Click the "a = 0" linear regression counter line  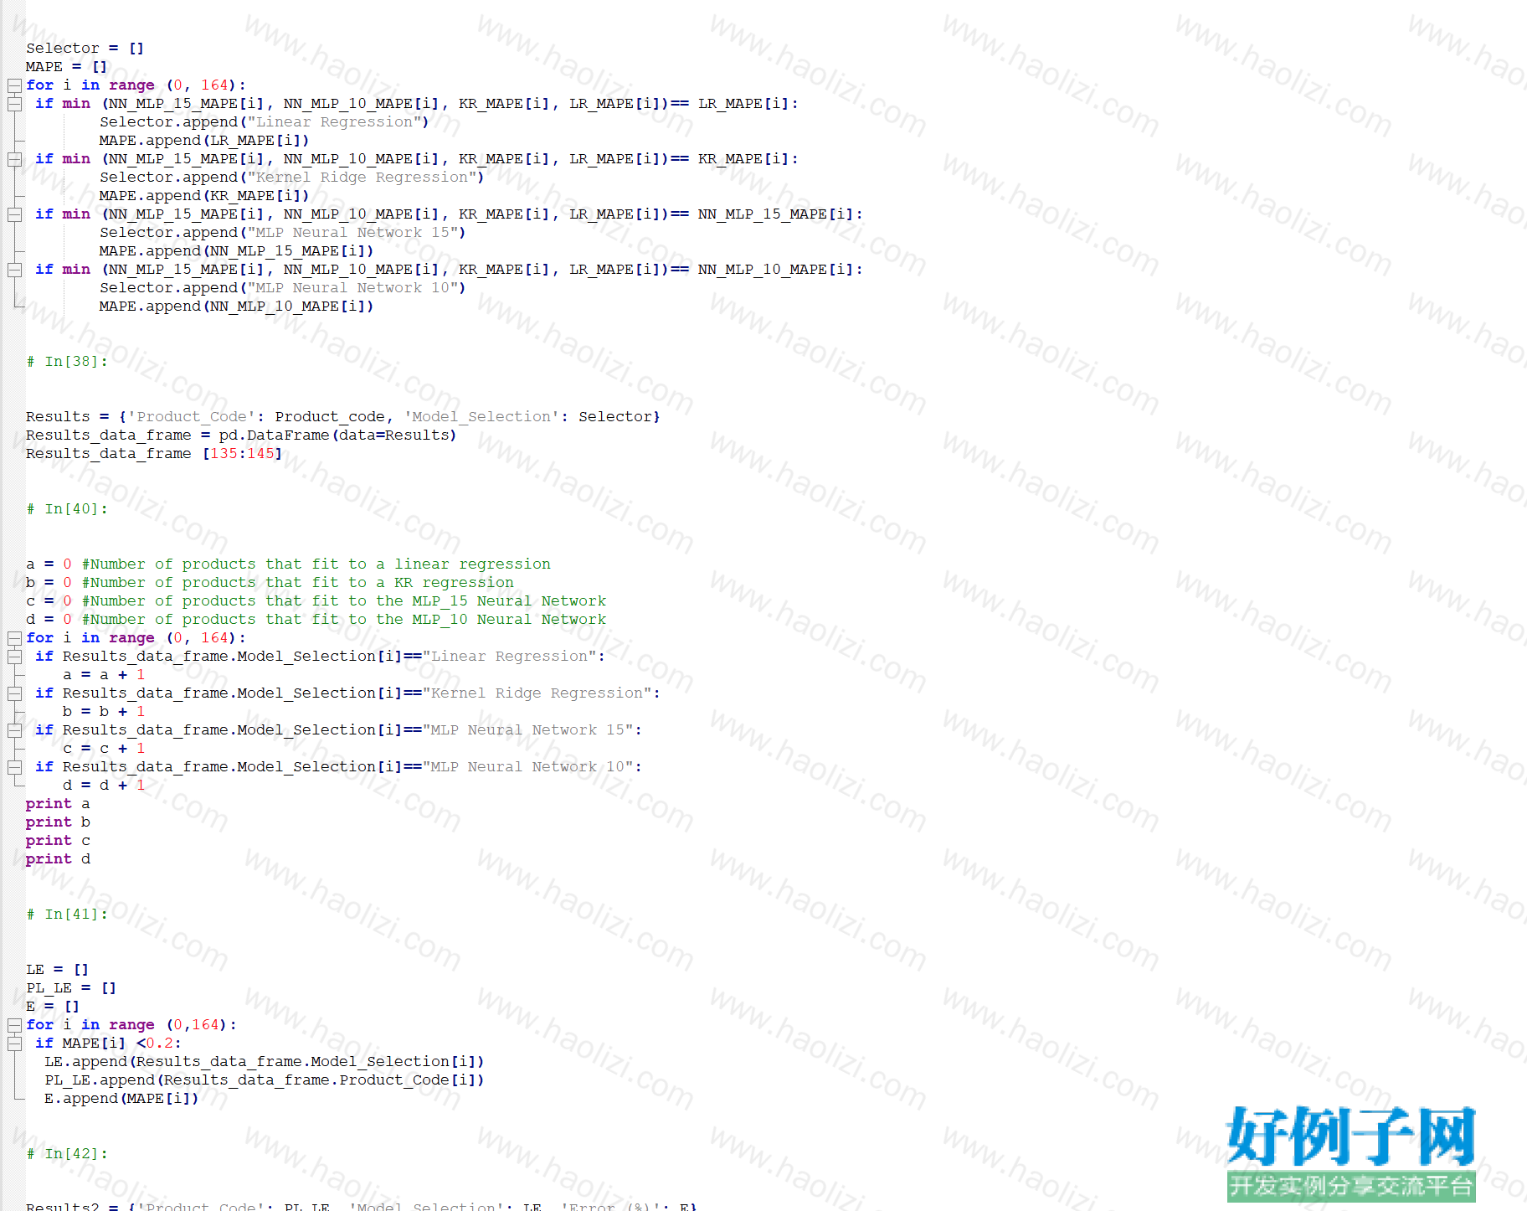[x=288, y=564]
